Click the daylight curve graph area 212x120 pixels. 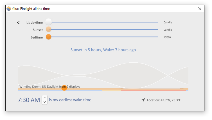point(103,75)
